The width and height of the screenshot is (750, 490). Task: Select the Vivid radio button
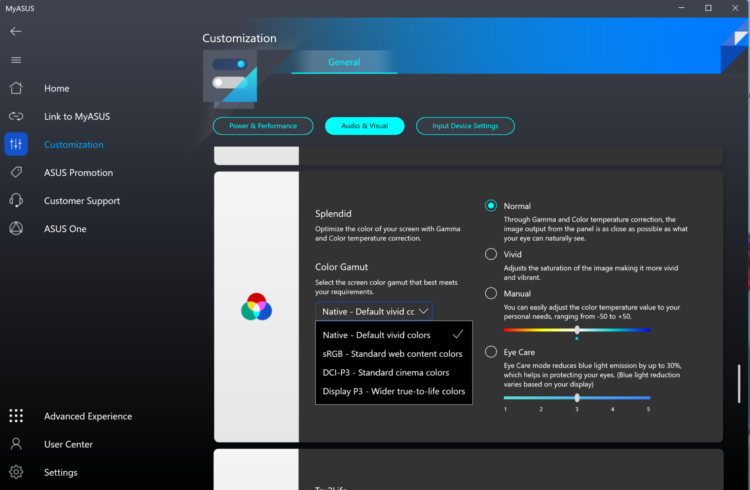491,254
